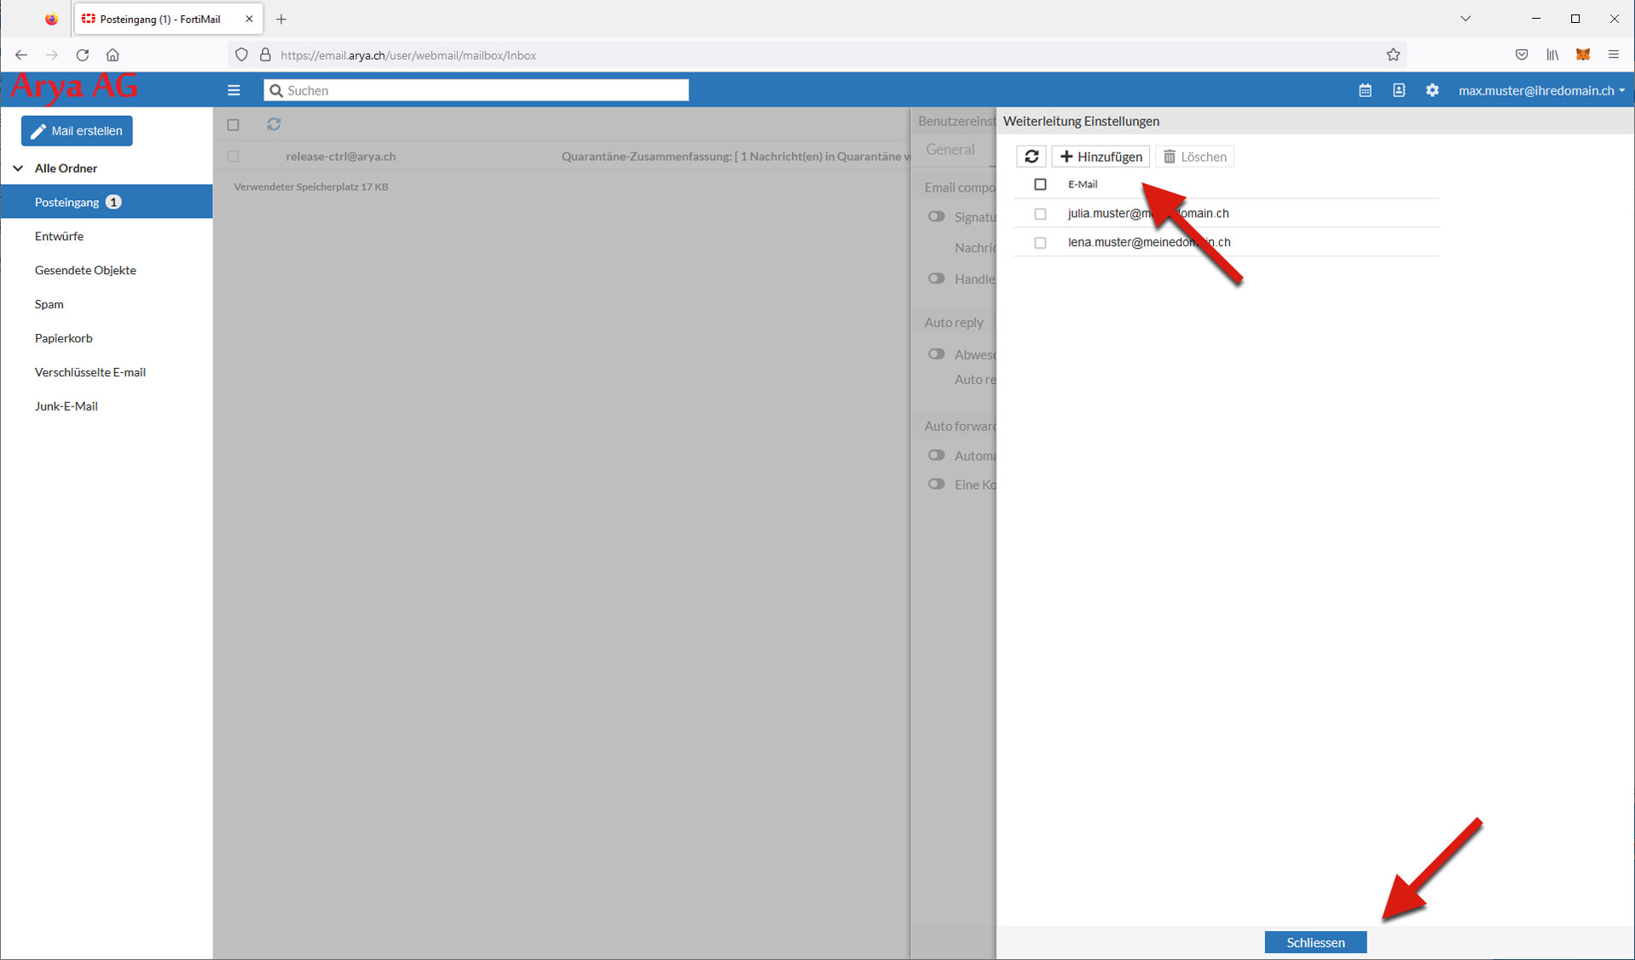Screen dimensions: 1635x960
Task: Open the Posteingang folder
Action: [107, 202]
